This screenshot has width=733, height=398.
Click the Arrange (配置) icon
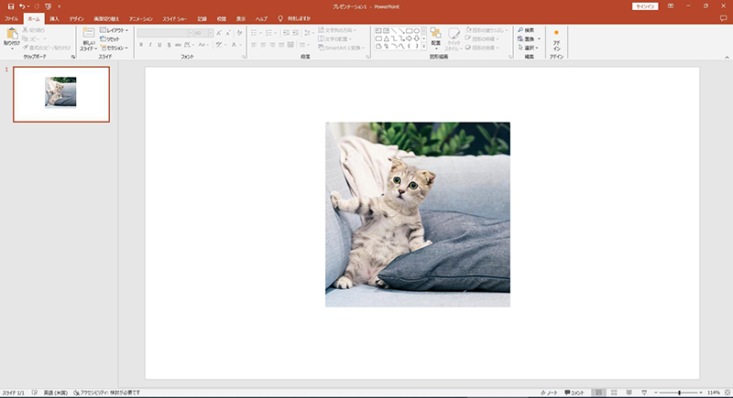pyautogui.click(x=435, y=34)
